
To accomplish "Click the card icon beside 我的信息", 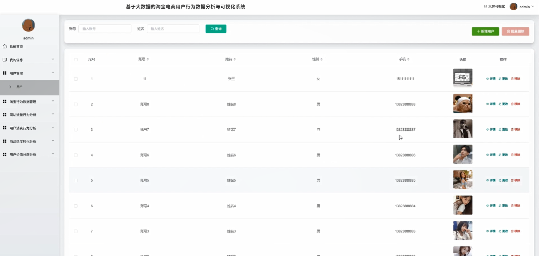I will (5, 60).
